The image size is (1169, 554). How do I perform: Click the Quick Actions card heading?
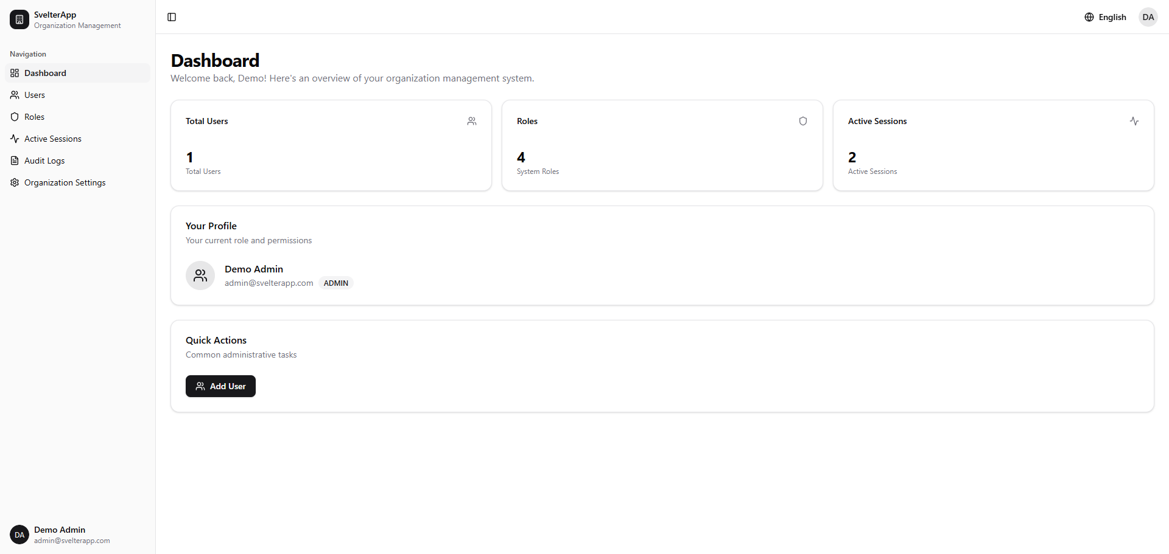click(x=216, y=340)
